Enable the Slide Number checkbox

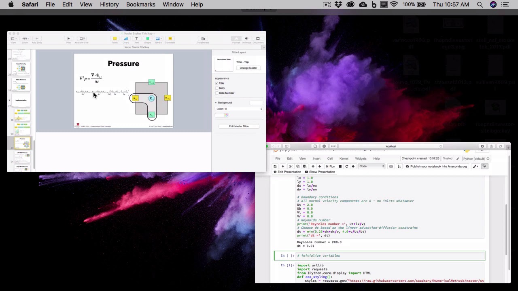pos(217,93)
